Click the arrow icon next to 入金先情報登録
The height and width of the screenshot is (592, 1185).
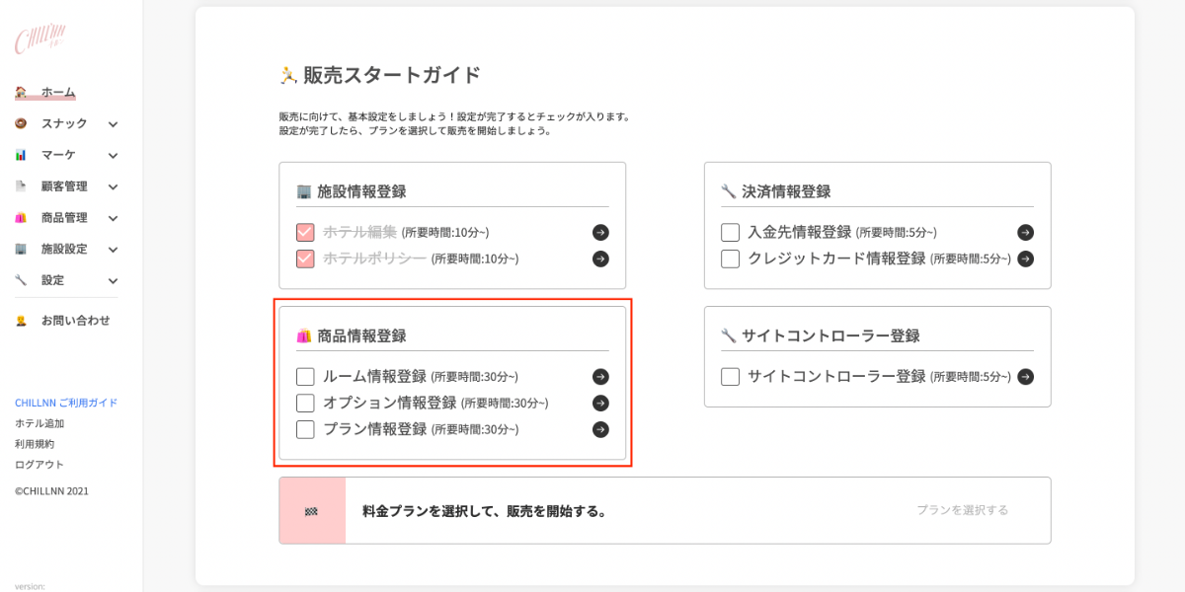(1025, 233)
